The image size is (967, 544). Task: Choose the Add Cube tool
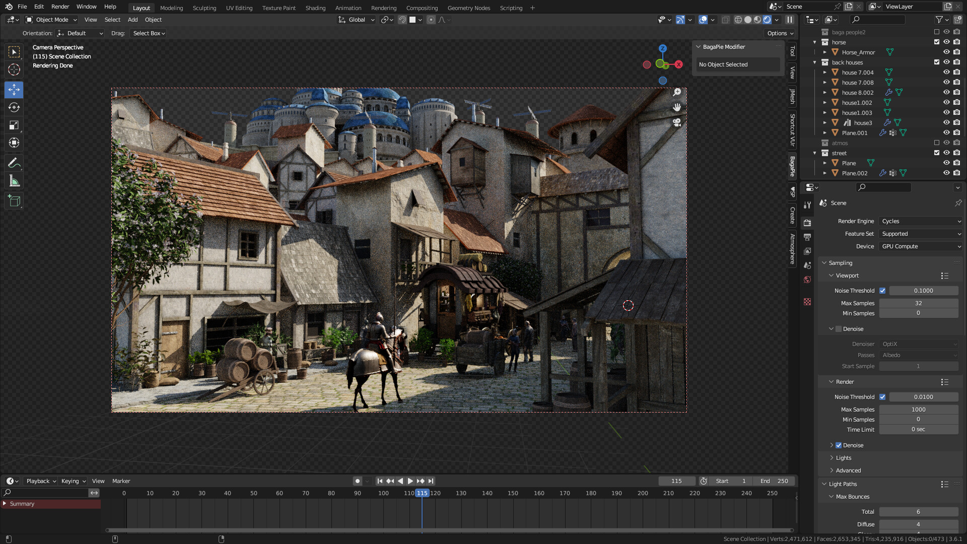[x=14, y=201]
